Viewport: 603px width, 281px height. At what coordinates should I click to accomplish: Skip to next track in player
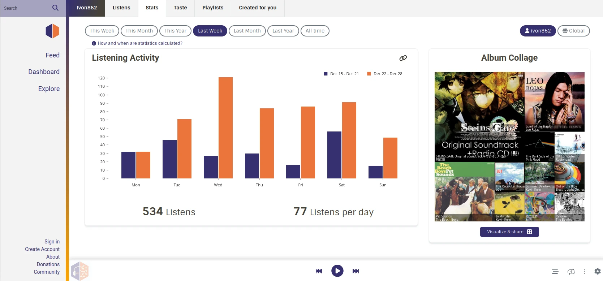click(x=356, y=271)
